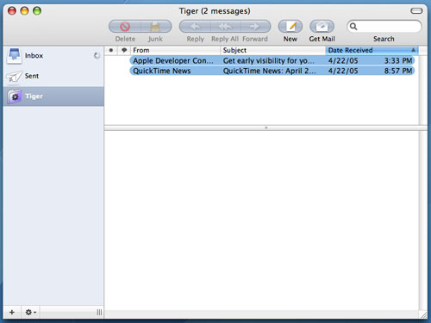
Task: Click the split pane divider dot
Action: coord(266,127)
